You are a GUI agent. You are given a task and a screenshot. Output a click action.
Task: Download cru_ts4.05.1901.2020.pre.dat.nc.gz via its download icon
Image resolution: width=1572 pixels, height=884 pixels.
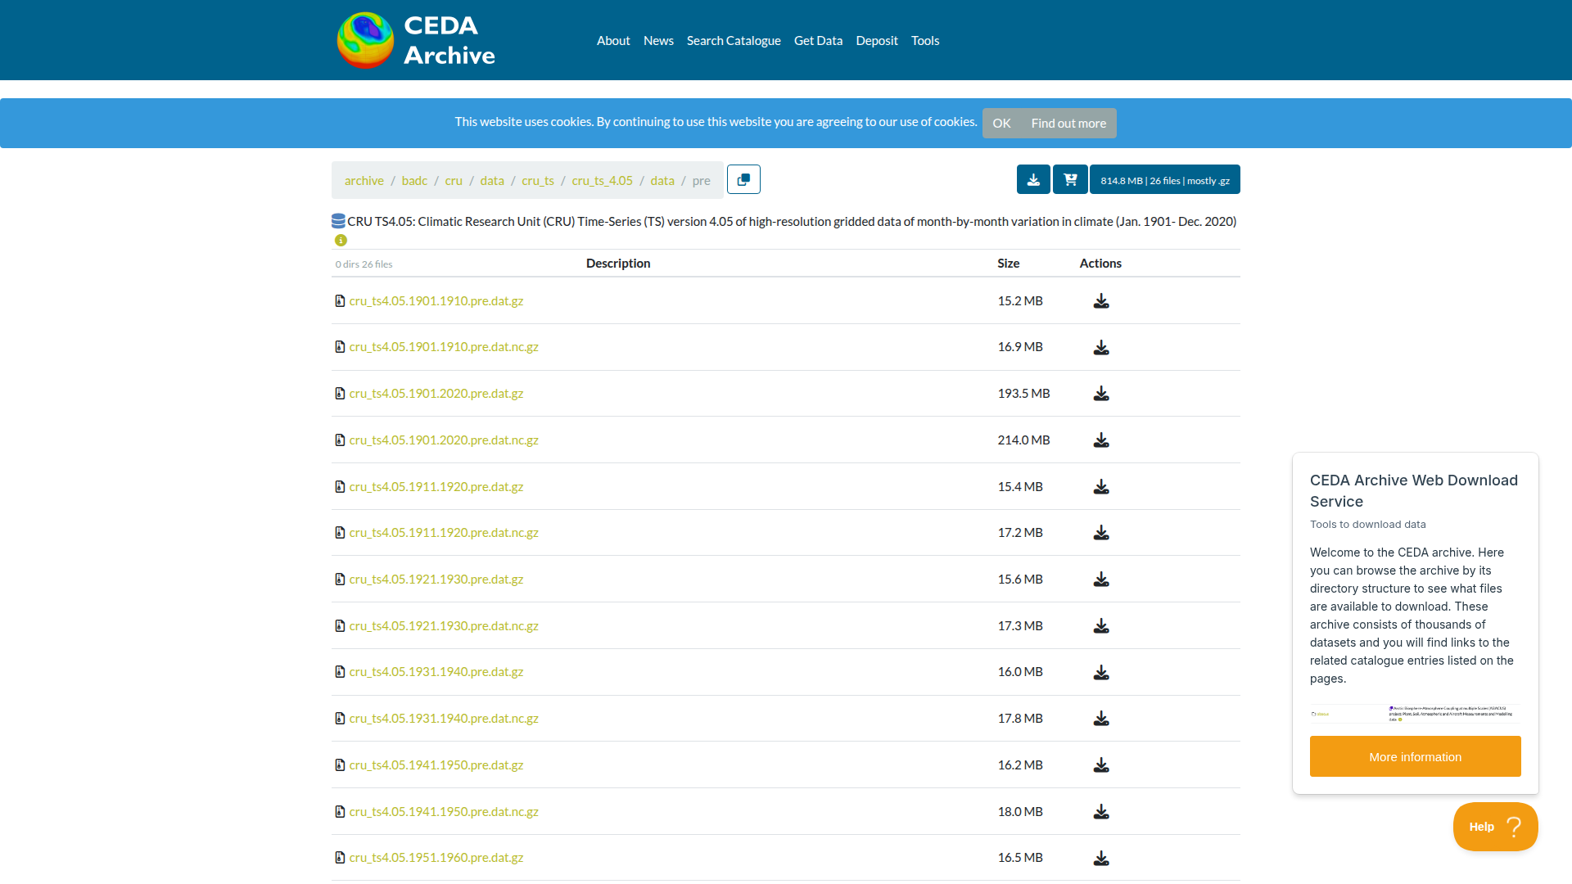[1101, 440]
